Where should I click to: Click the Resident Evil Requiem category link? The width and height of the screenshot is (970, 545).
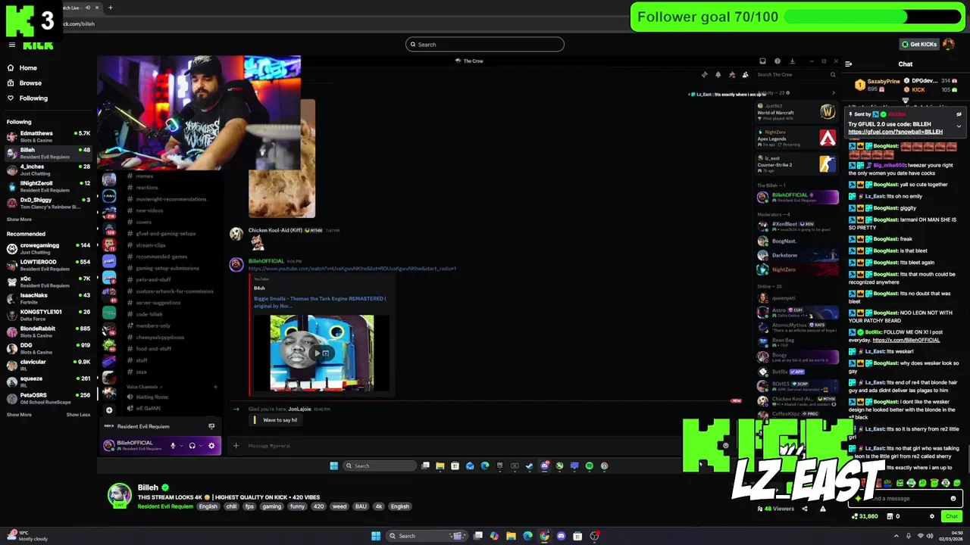coord(165,507)
